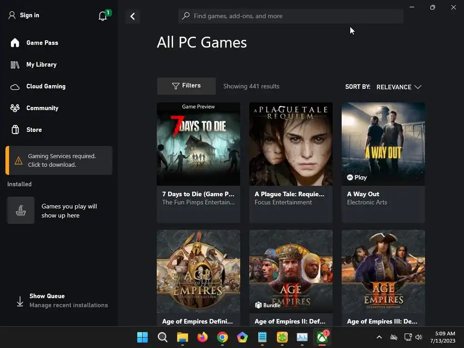This screenshot has height=348, width=464.
Task: Go to Cloud Gaming
Action: (x=46, y=86)
